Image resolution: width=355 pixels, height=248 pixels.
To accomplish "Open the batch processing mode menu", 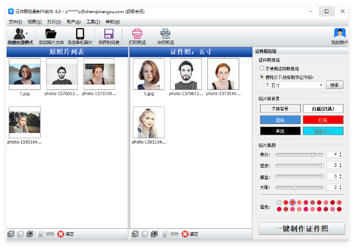I will [x=20, y=36].
